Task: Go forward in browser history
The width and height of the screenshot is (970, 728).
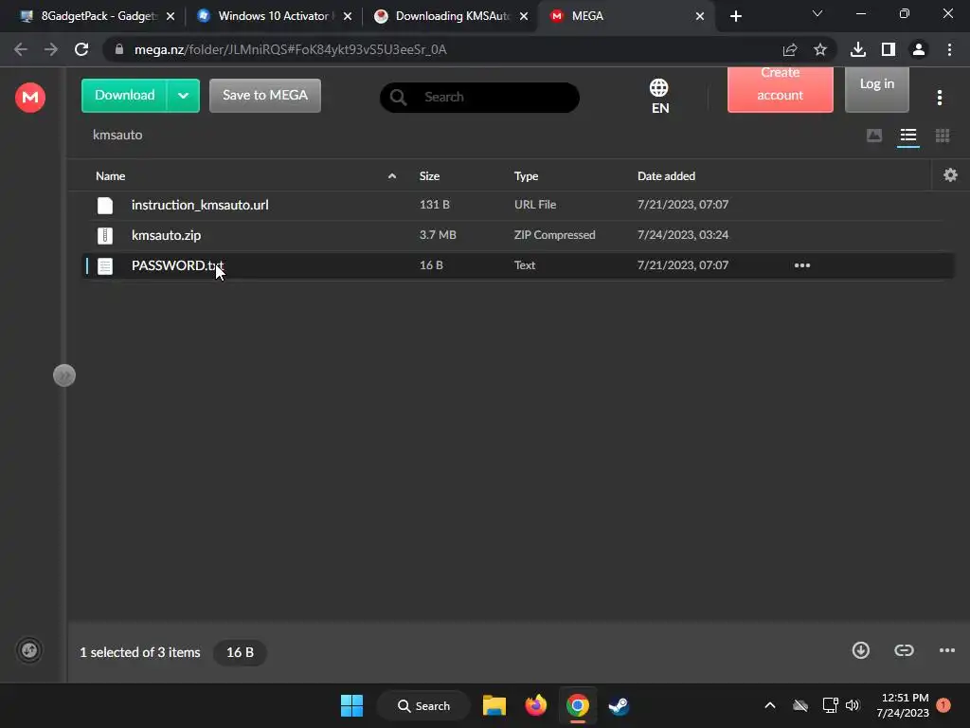Action: (51, 49)
